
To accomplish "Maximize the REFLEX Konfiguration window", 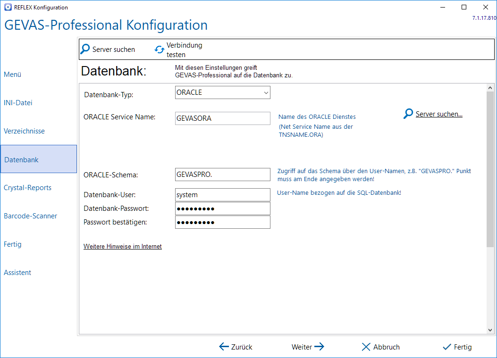I will click(x=464, y=7).
